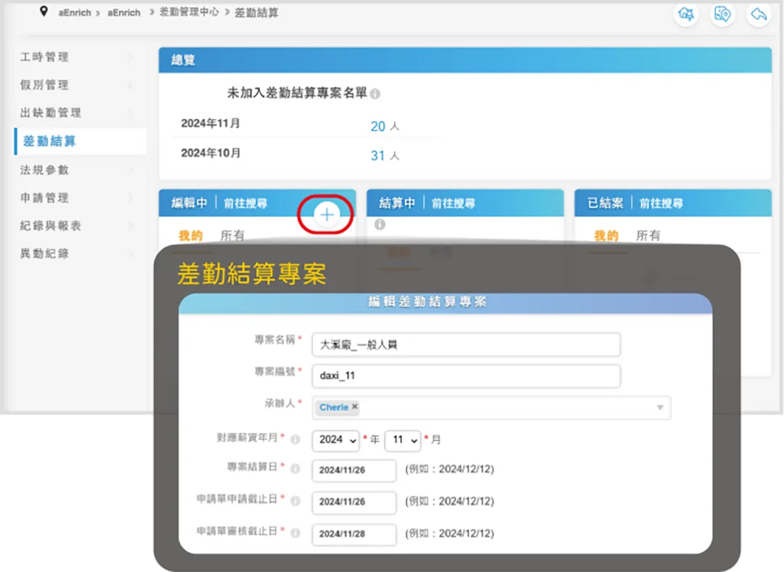Click the back arrow icon at top right

click(x=759, y=15)
